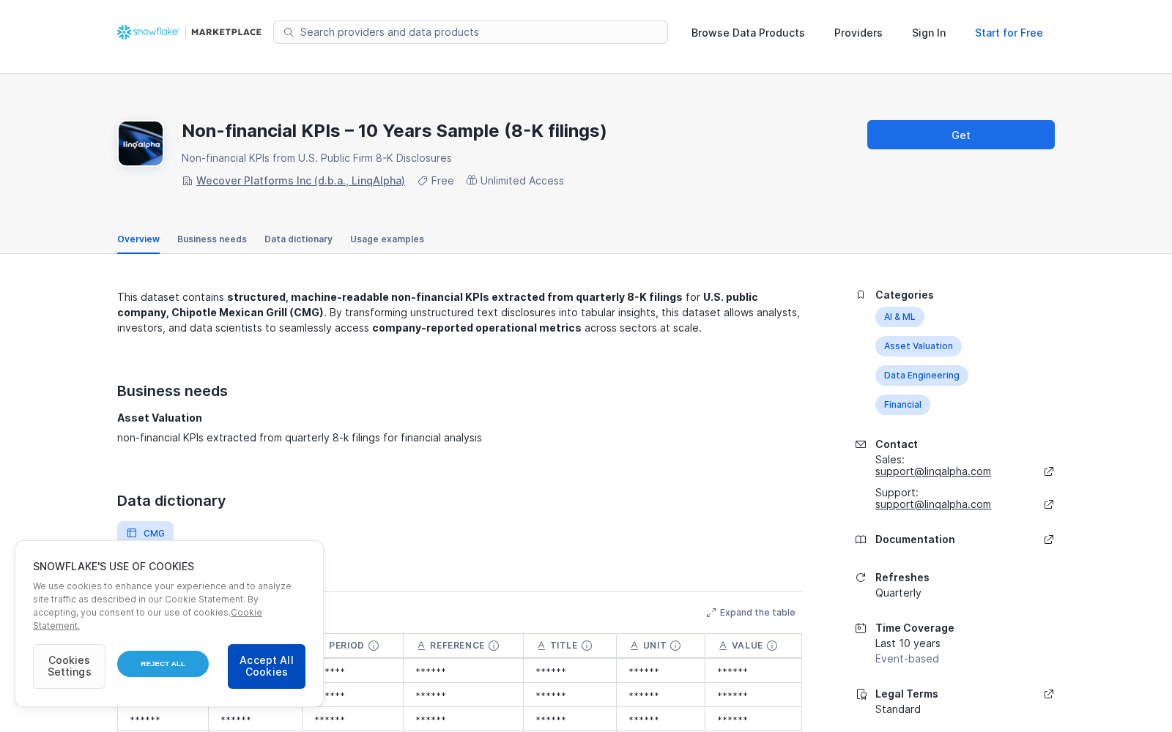This screenshot has height=732, width=1172.
Task: Click the gift icon next to Unlimited Access
Action: point(472,180)
